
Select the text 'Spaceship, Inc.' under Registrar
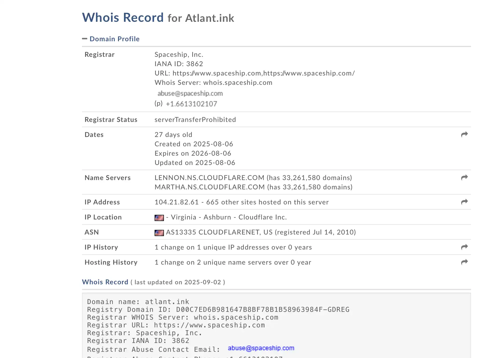[179, 54]
